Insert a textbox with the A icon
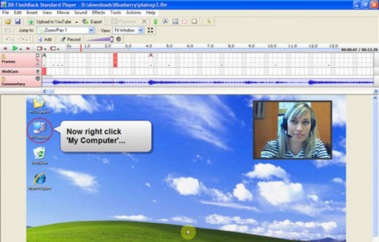 coord(165,21)
